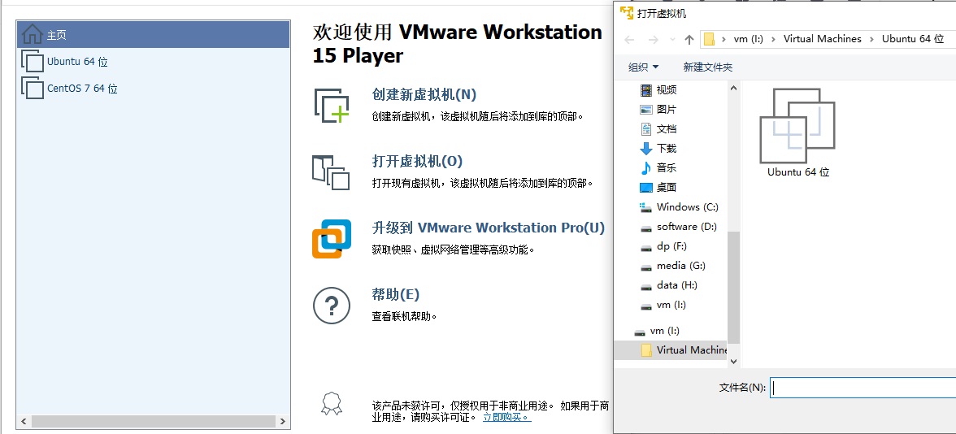Screen dimensions: 956x434
Task: Click the Up one level arrow
Action: click(689, 40)
